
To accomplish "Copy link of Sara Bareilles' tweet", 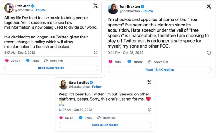I will point(106,118).
